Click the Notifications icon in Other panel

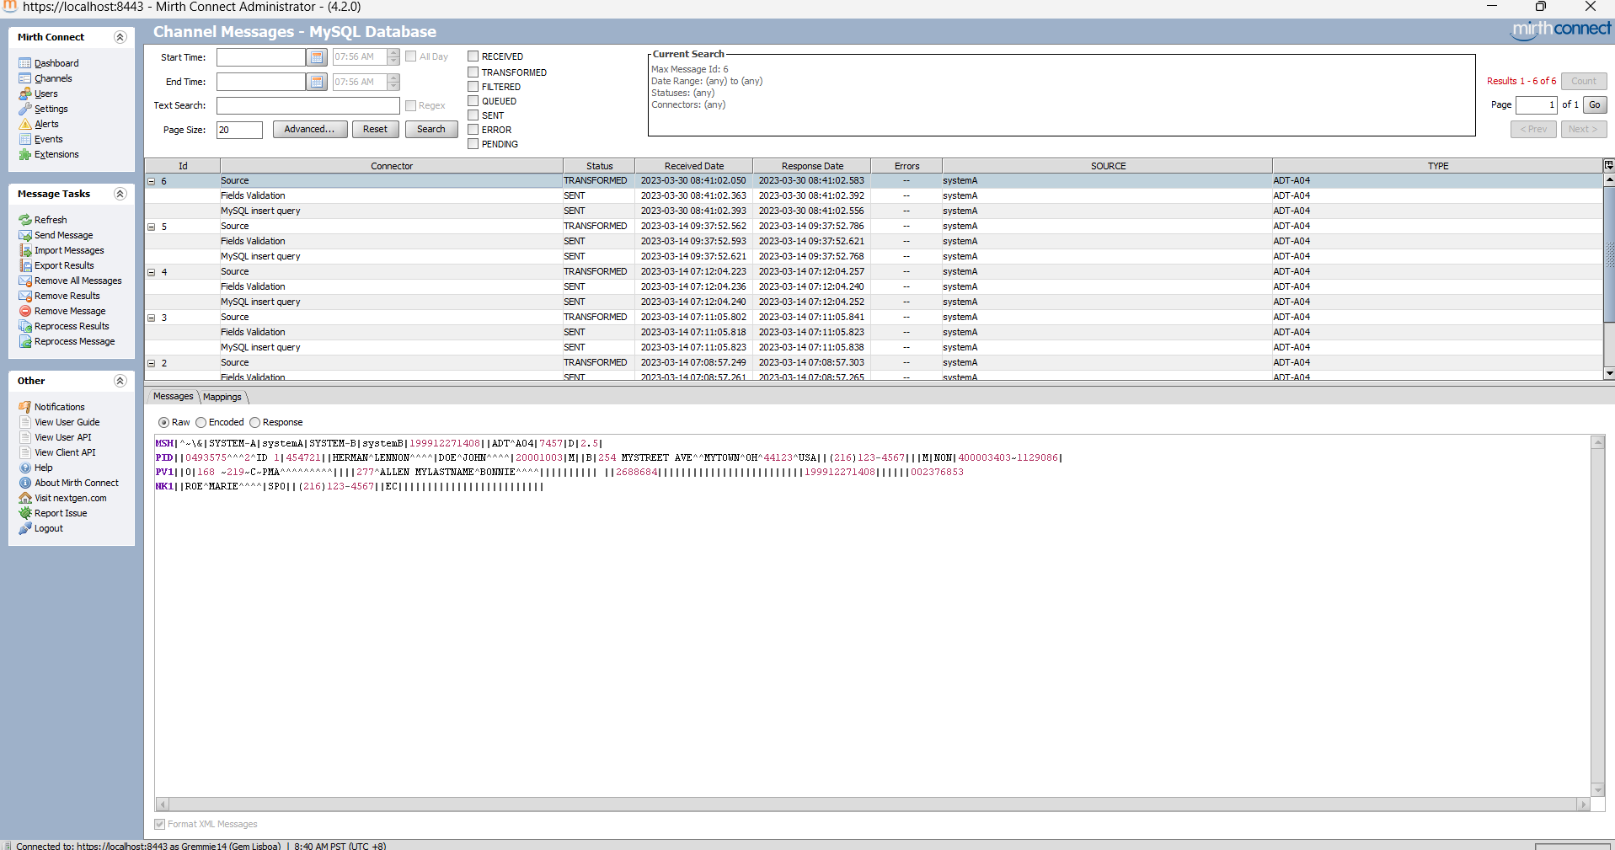coord(24,407)
